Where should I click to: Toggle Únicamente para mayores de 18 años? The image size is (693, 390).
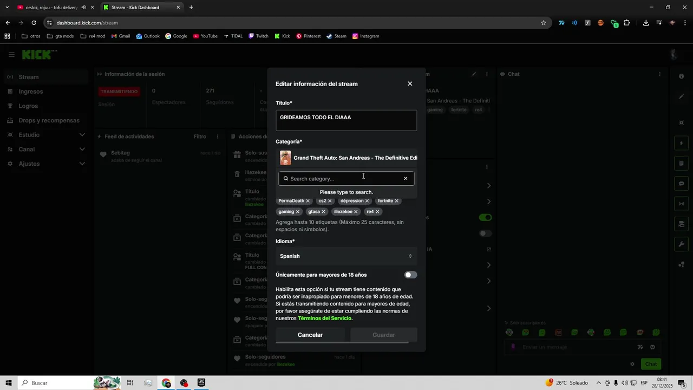pos(410,275)
